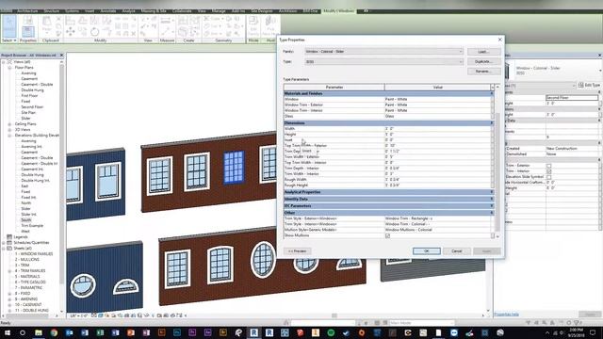Open the Type dropdown showing 3030
603x339 pixels.
pyautogui.click(x=383, y=61)
